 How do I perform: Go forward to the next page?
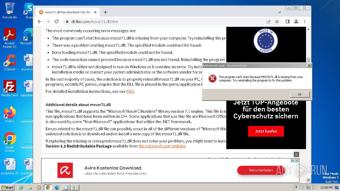point(48,21)
